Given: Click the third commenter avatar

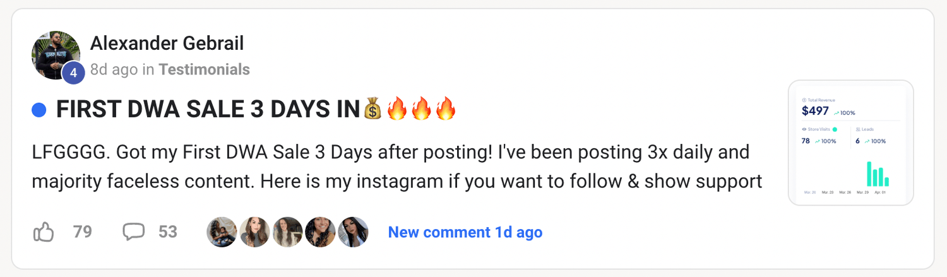Looking at the screenshot, I should 287,232.
